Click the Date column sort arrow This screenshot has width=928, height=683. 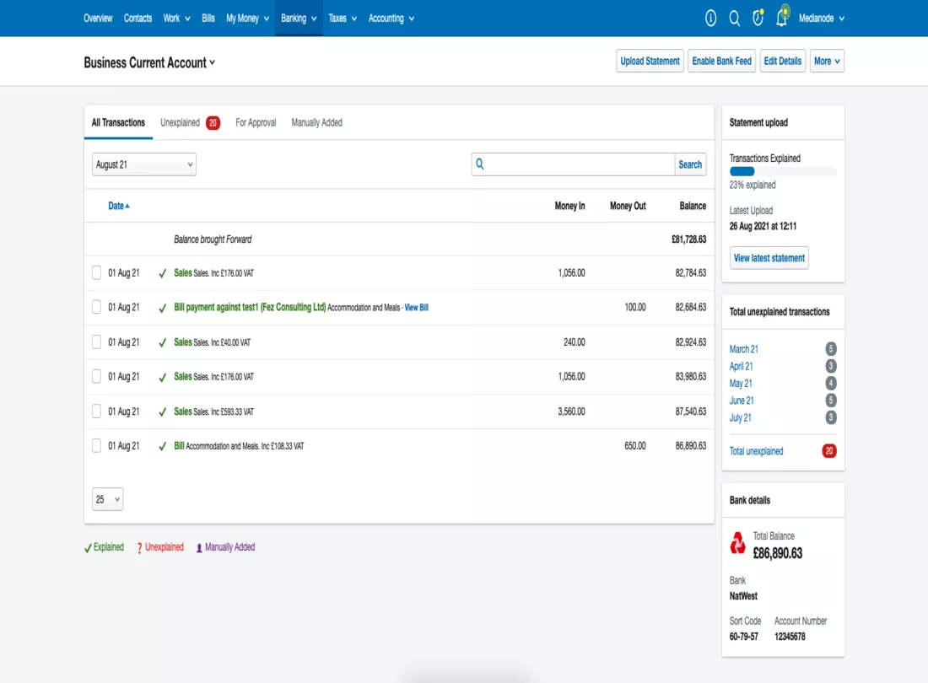[x=127, y=206]
